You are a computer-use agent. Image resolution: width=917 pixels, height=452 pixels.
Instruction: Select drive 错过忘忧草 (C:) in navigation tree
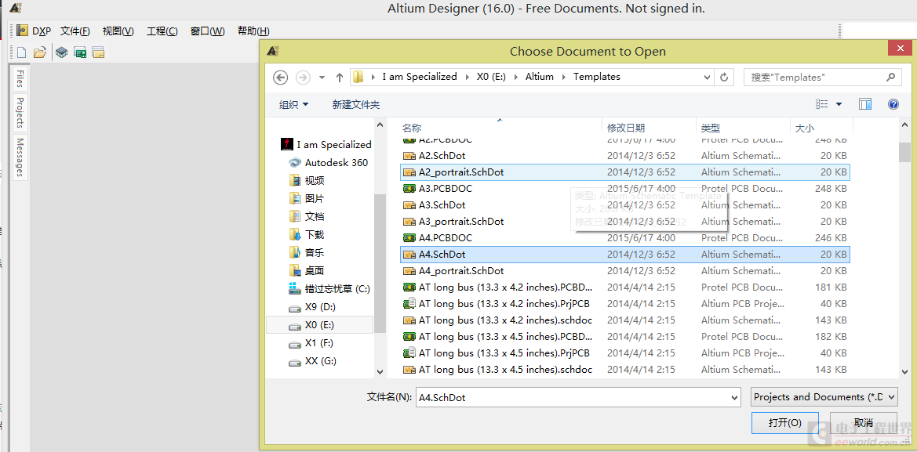329,289
